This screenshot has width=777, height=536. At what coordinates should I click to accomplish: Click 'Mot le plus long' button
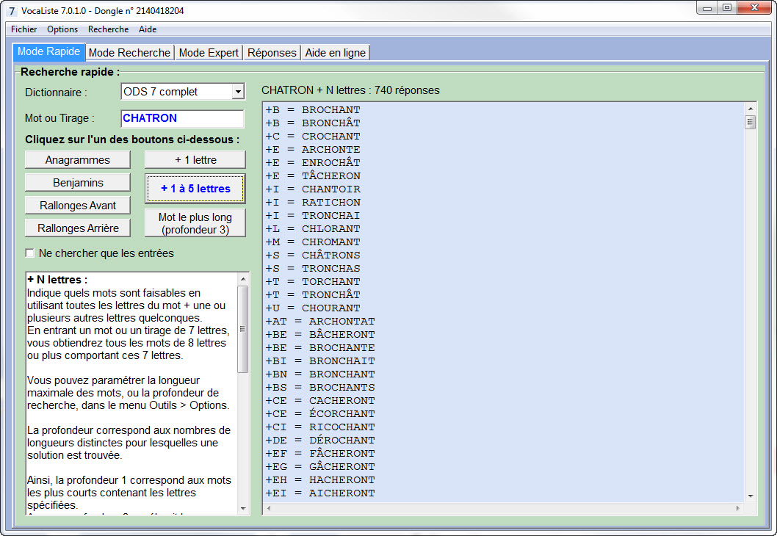195,223
